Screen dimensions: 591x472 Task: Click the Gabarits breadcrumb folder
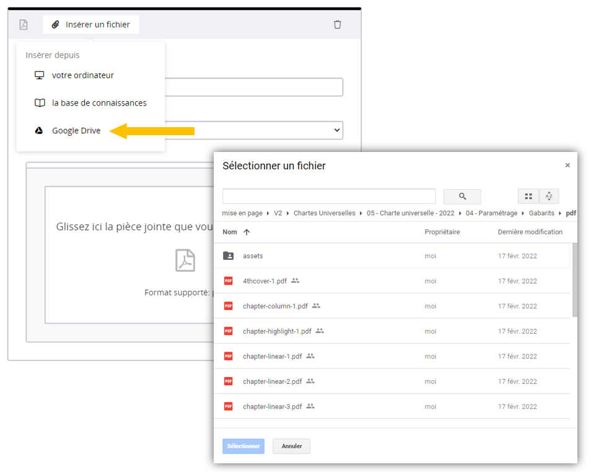tap(542, 213)
